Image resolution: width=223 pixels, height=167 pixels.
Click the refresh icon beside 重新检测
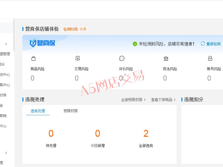pos(203,44)
